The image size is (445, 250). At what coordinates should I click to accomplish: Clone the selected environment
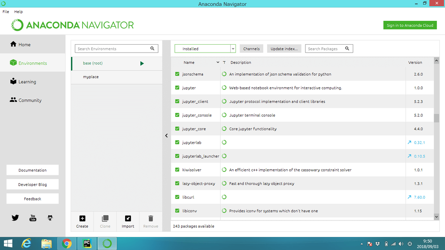[105, 221]
